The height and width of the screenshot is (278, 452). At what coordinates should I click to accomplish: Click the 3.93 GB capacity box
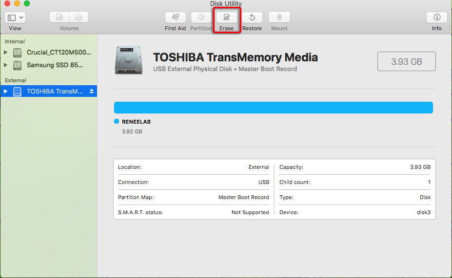click(406, 62)
